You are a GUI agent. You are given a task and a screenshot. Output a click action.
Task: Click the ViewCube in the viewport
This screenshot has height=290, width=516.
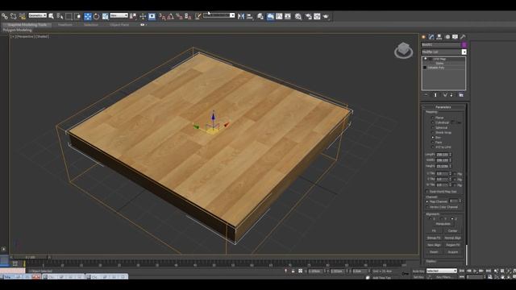[403, 50]
